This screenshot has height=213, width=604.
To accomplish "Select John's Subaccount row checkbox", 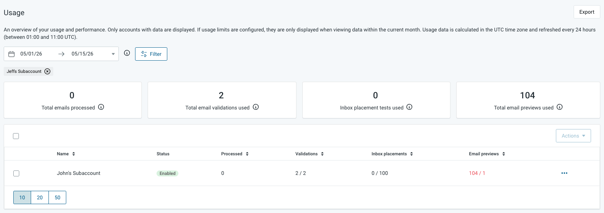I will [16, 173].
